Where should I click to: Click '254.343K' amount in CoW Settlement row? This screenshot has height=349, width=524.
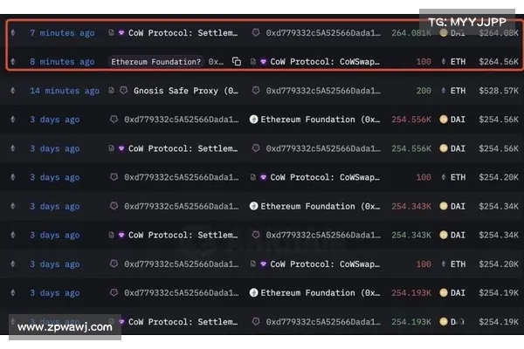pos(411,235)
